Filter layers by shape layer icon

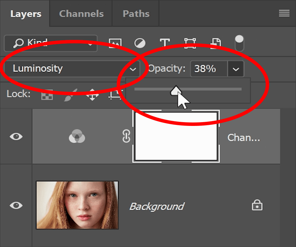click(190, 43)
